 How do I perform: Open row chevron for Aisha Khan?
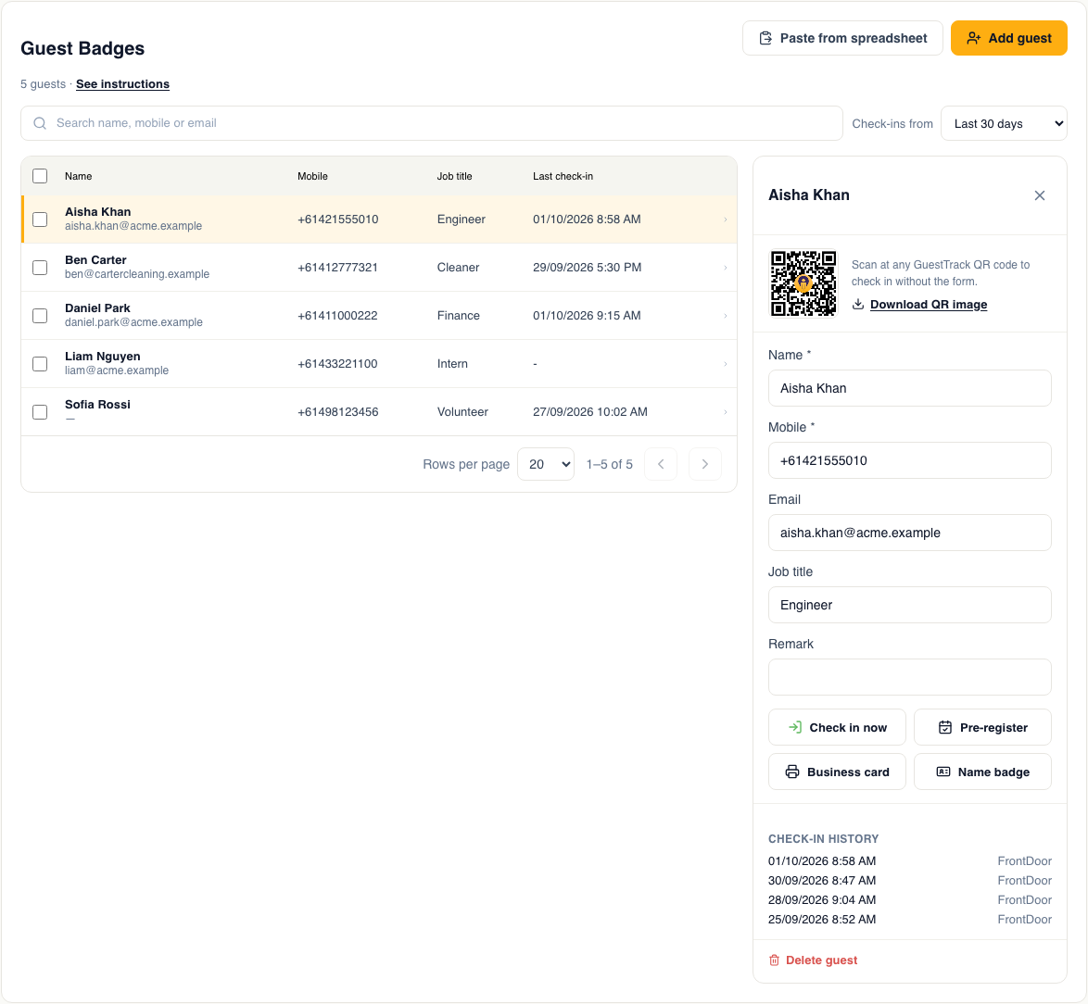coord(725,220)
